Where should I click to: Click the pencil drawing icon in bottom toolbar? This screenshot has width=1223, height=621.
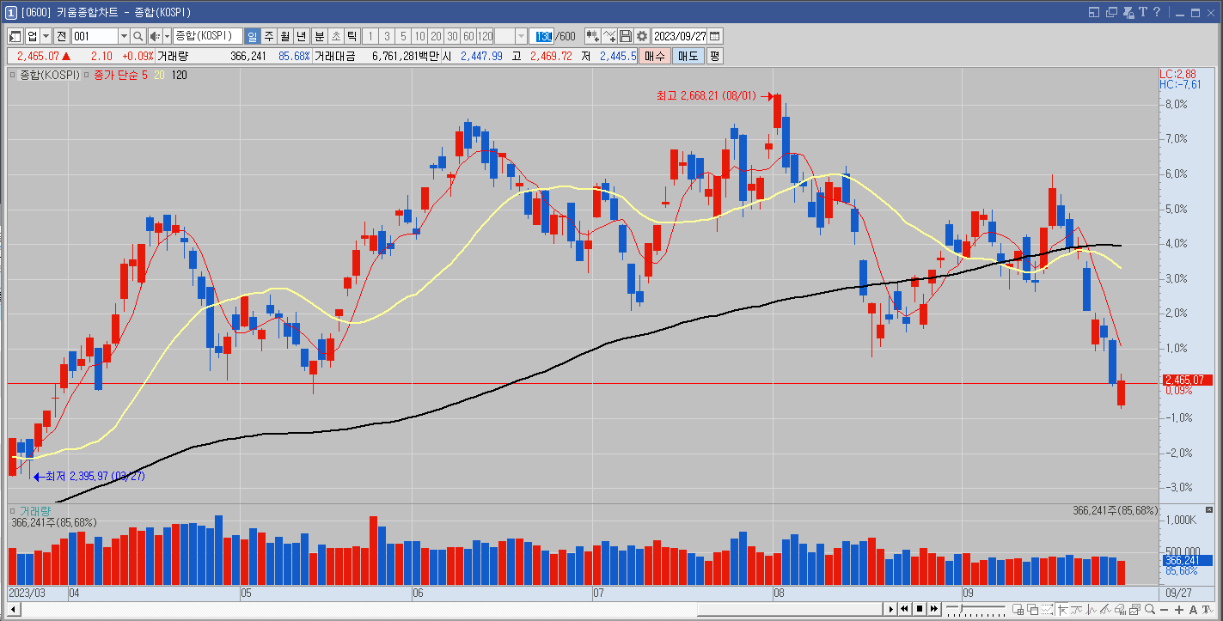tap(1106, 609)
